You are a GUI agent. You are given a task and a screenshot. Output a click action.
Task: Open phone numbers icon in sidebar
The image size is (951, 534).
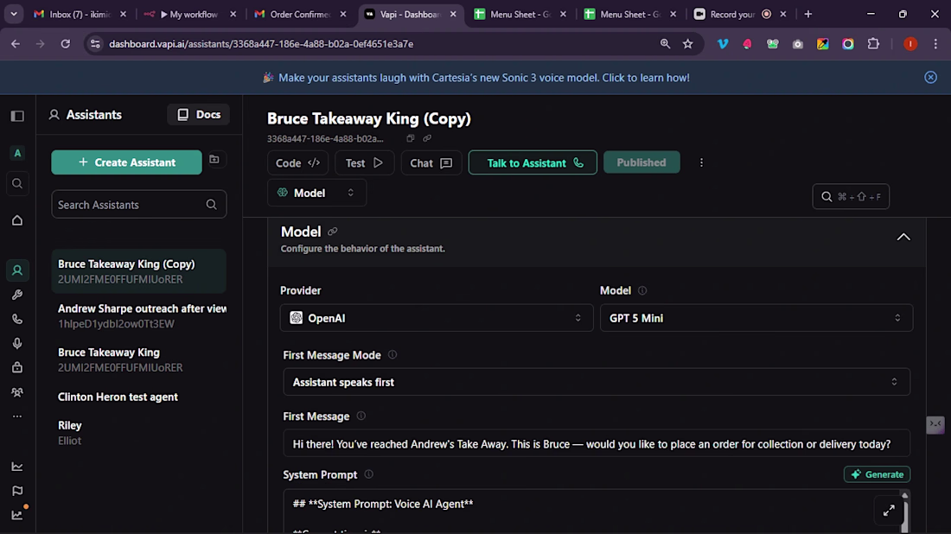[x=17, y=319]
